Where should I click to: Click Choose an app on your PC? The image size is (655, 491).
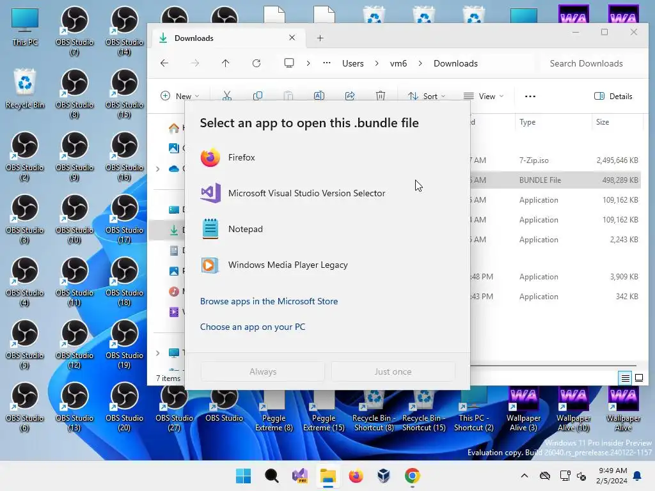point(253,327)
